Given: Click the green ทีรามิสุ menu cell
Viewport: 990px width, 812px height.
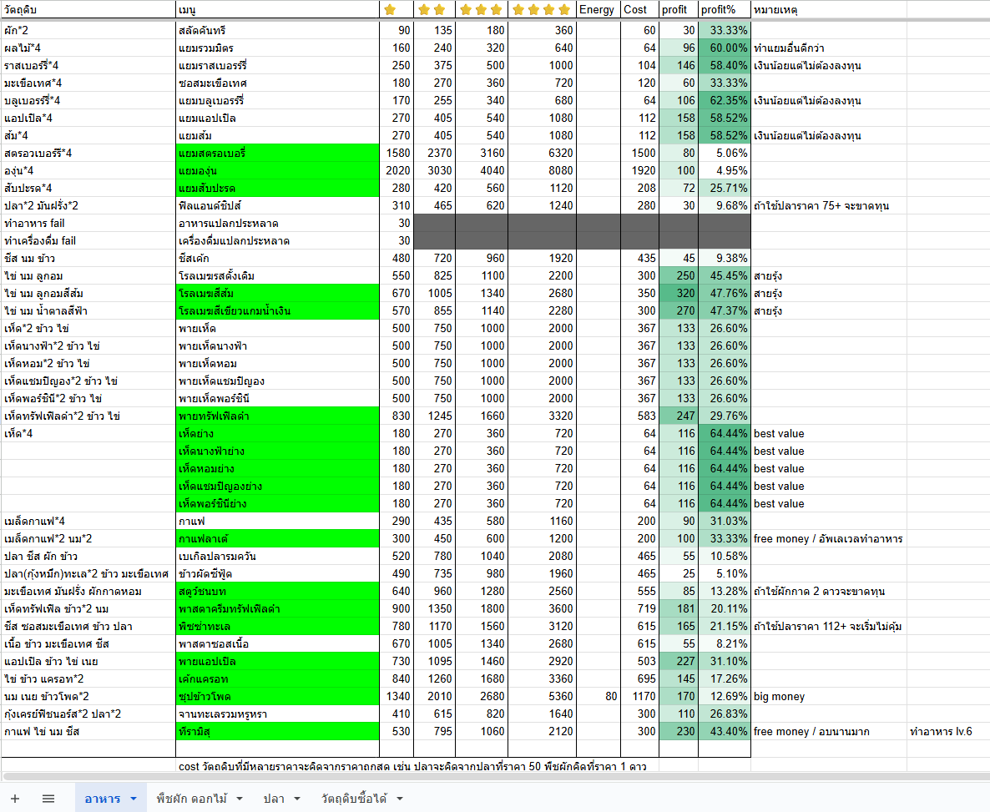Looking at the screenshot, I should [278, 731].
